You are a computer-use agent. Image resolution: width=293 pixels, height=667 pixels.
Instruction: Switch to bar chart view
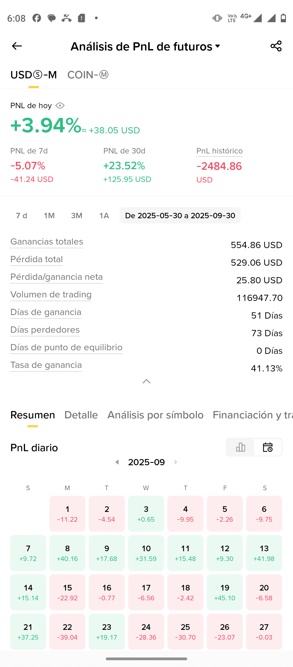point(240,447)
